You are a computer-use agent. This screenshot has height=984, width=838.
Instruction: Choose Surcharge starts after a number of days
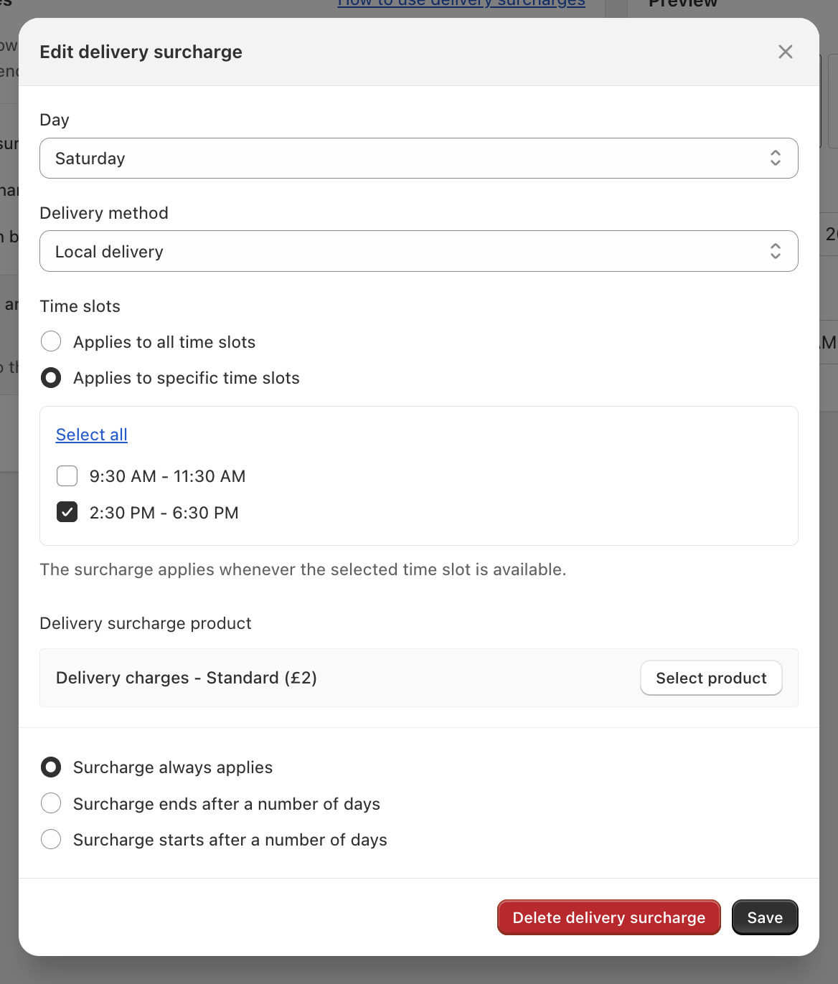click(51, 839)
